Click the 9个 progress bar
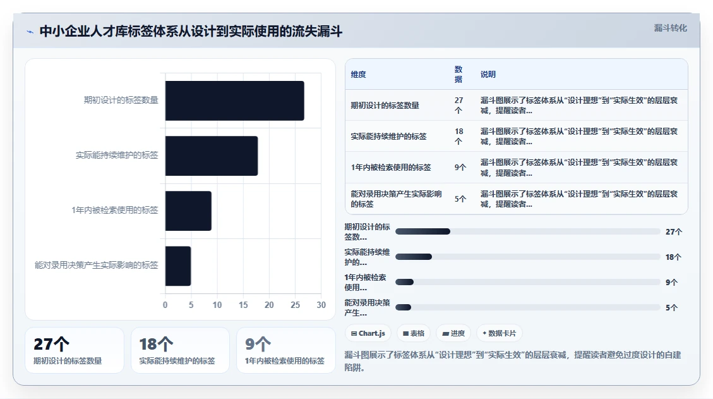 527,283
